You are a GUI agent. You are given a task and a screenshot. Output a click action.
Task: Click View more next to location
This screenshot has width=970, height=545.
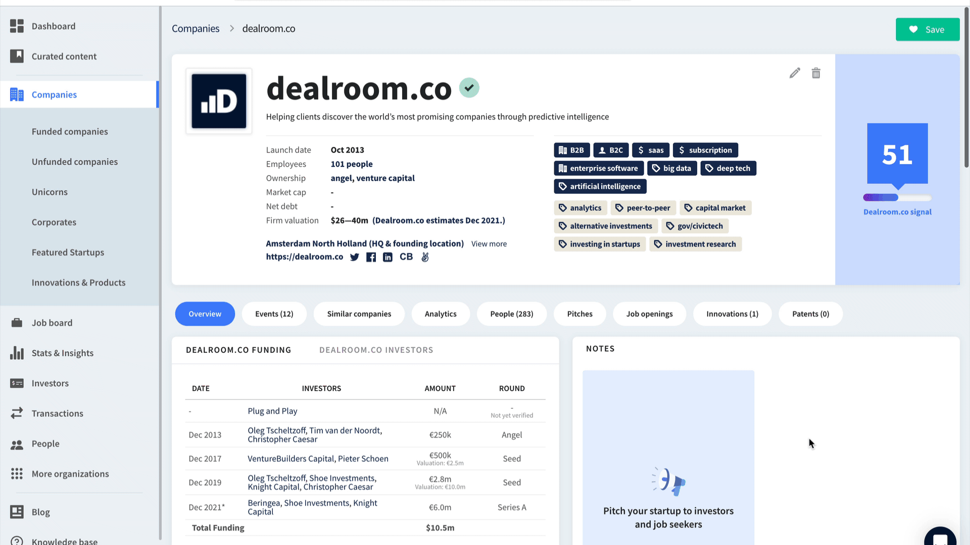tap(489, 244)
